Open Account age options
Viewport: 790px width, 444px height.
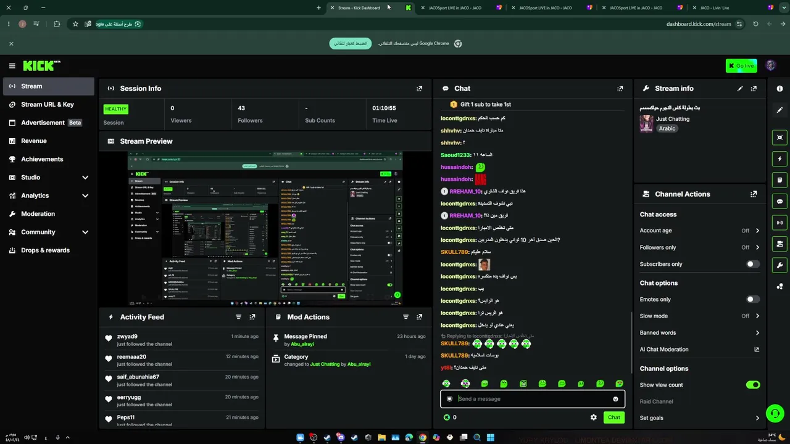pos(700,231)
